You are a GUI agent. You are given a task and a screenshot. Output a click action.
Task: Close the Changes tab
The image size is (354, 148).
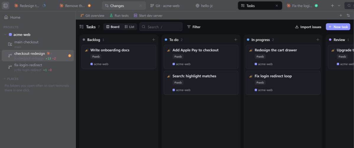141,6
